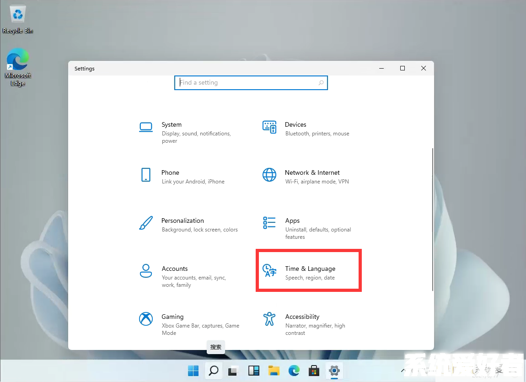Open the System settings monitor icon
526x382 pixels.
pyautogui.click(x=145, y=127)
